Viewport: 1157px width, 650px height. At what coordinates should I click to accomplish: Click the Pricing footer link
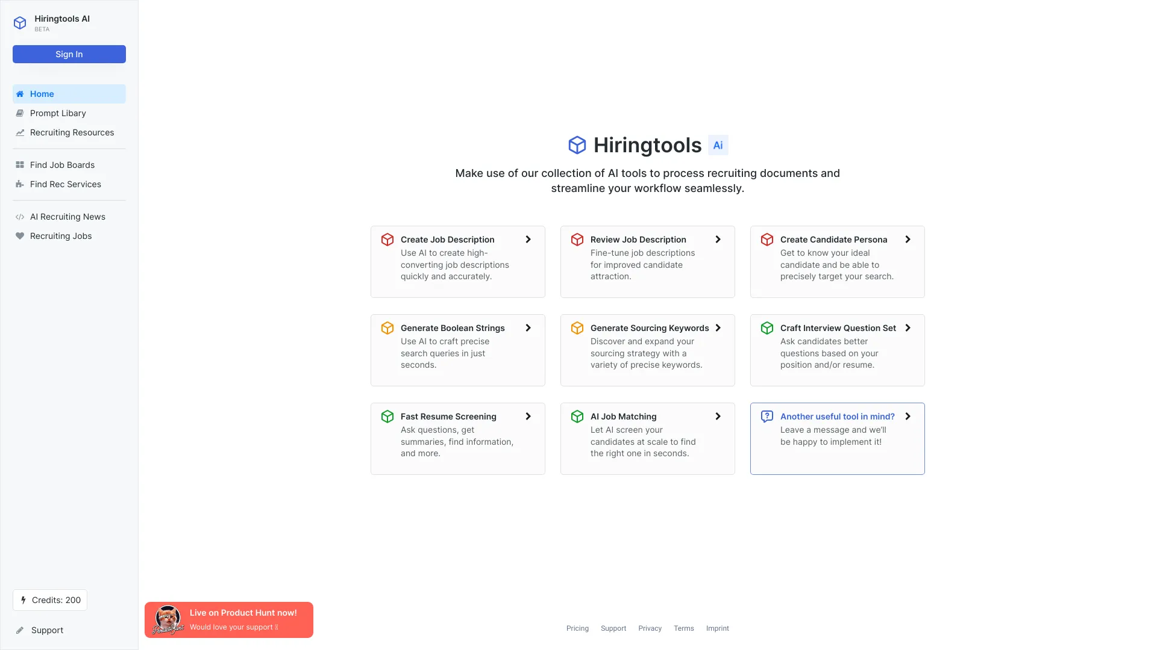(577, 628)
